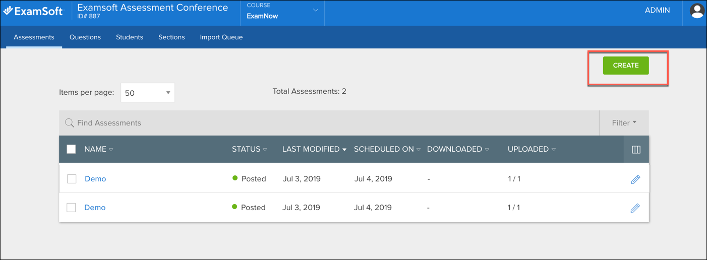Viewport: 707px width, 260px height.
Task: Sort by NAME column arrow
Action: [111, 150]
